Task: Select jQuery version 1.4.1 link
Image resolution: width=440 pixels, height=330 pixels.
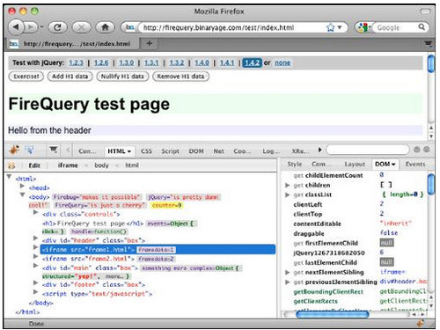Action: click(227, 62)
